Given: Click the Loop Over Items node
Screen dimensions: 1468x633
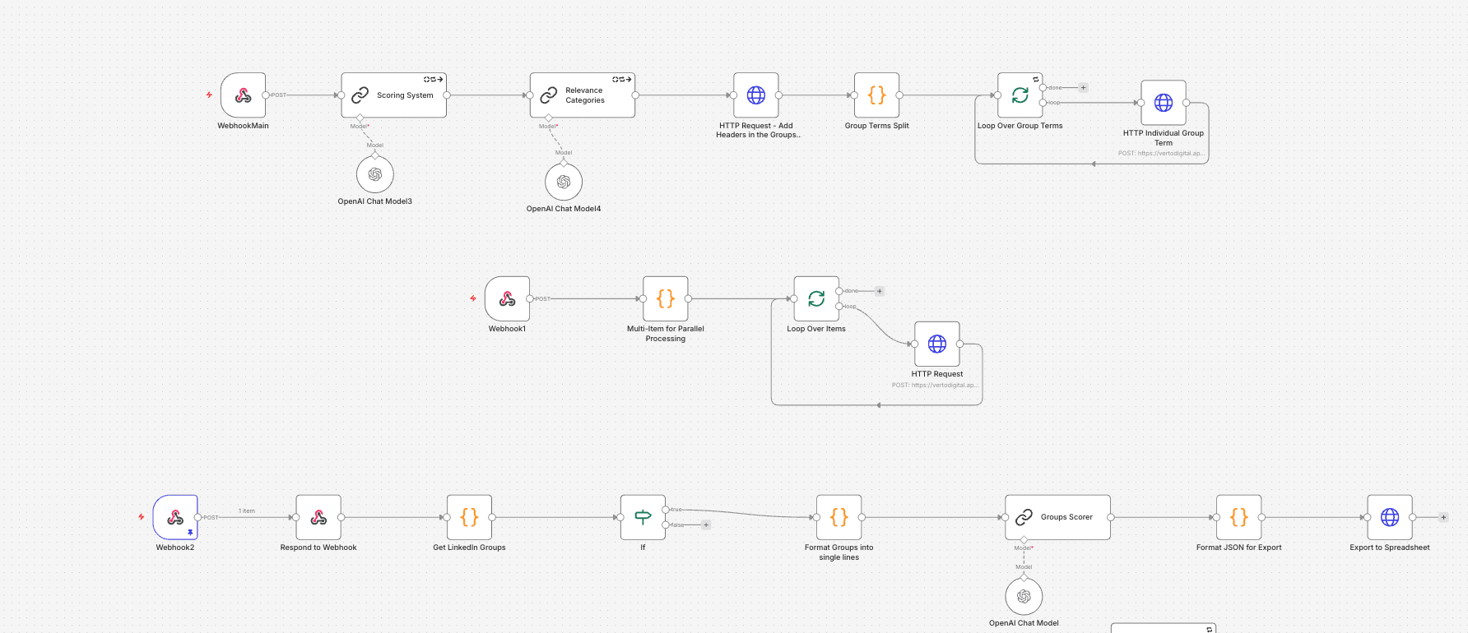Looking at the screenshot, I should (815, 298).
